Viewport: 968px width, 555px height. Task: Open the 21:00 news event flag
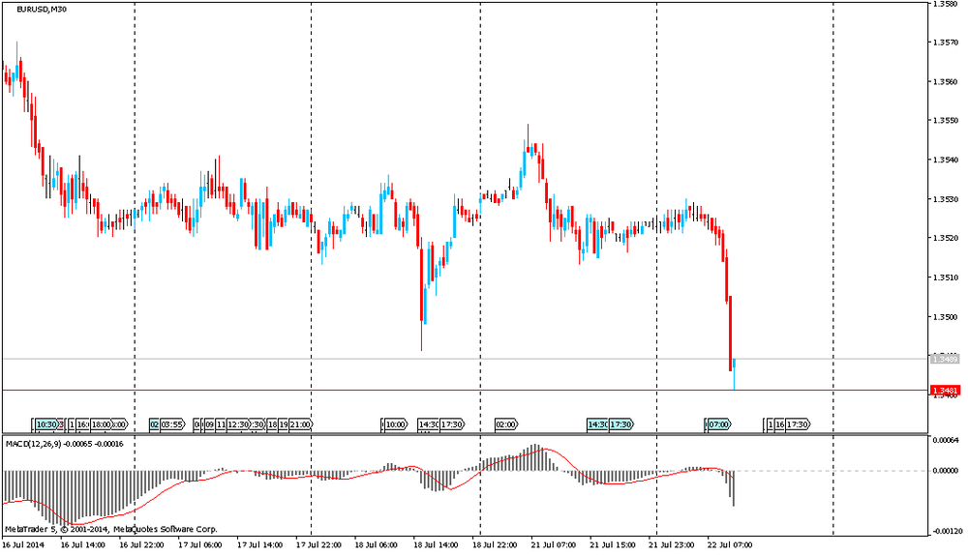301,424
